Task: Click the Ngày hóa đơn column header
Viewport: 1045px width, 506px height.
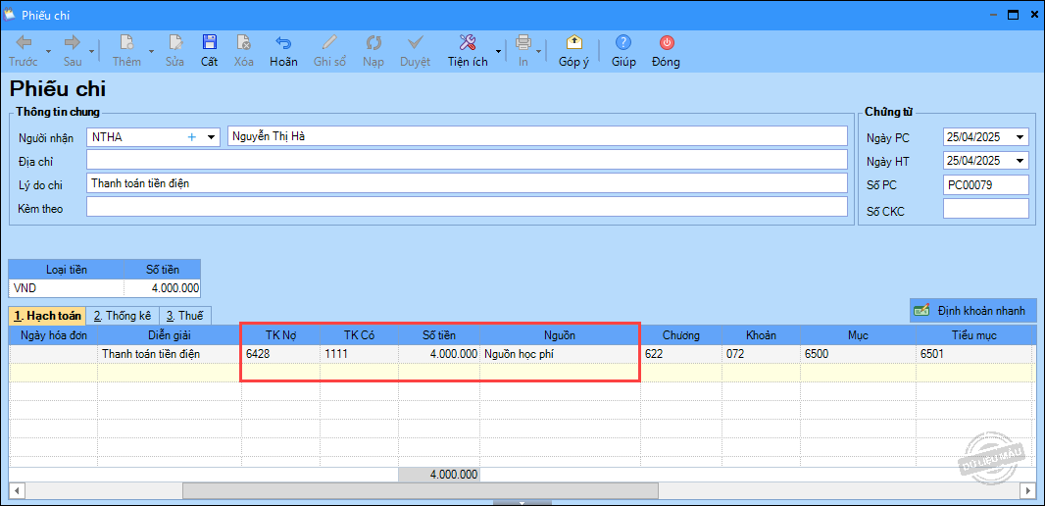Action: [53, 335]
